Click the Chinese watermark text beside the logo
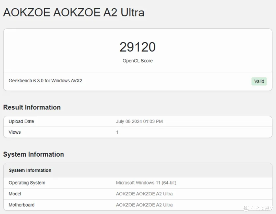 [x=262, y=208]
